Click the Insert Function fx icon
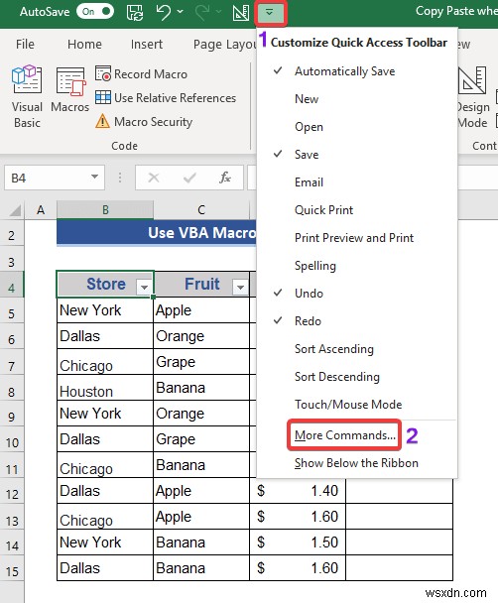The image size is (498, 603). click(x=225, y=178)
